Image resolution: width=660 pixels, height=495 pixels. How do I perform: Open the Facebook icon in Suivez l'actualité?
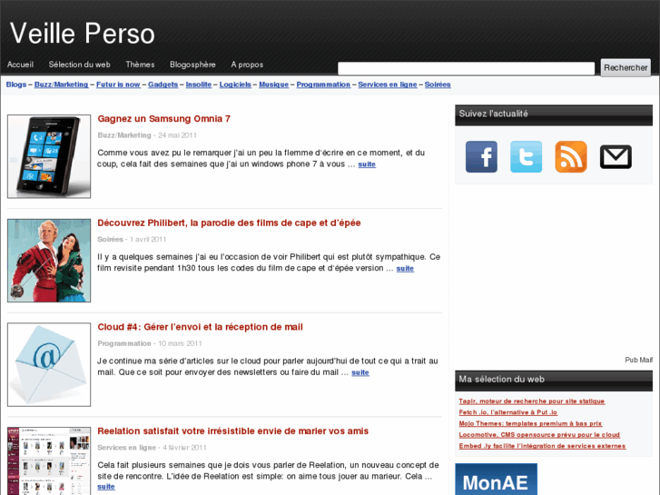[481, 157]
